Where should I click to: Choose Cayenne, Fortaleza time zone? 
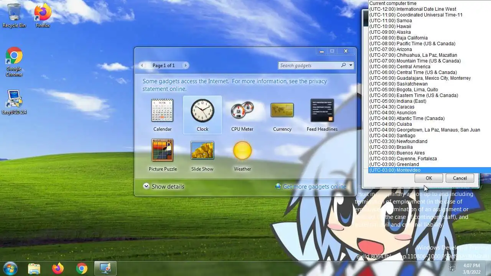(x=430, y=159)
